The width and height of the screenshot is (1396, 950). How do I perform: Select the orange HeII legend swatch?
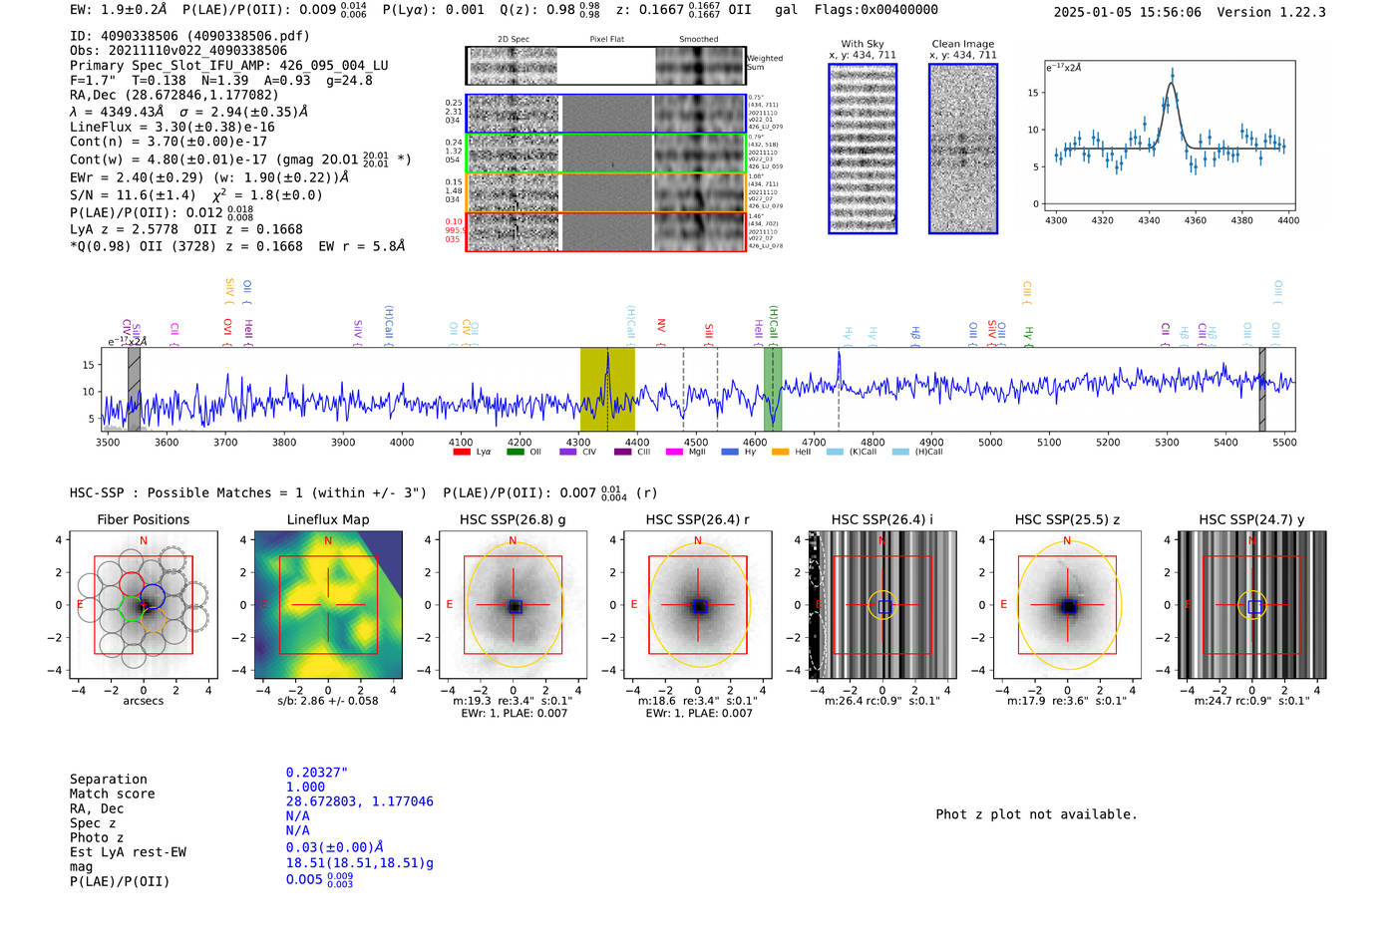(780, 452)
